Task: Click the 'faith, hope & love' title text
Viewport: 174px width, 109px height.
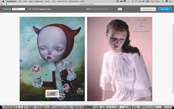Action: click(141, 23)
